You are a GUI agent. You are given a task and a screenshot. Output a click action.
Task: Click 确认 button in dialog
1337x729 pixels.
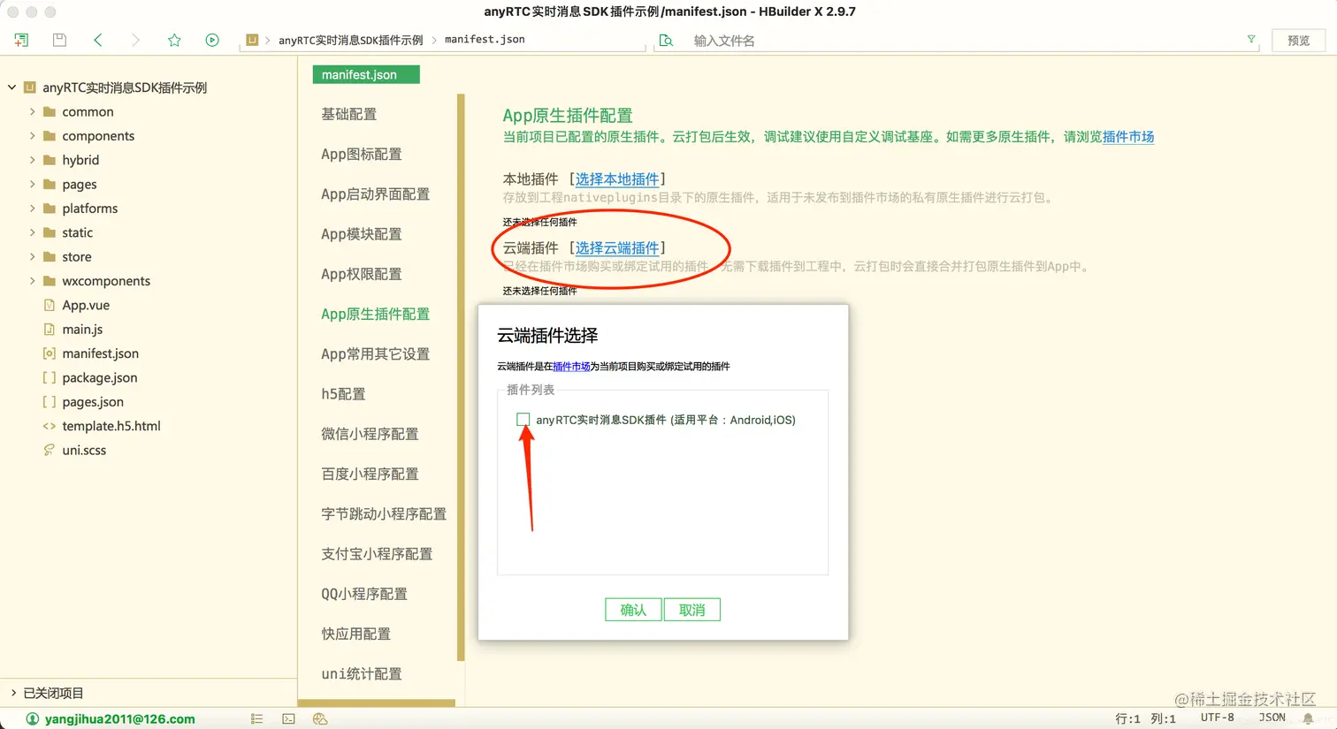pos(633,610)
